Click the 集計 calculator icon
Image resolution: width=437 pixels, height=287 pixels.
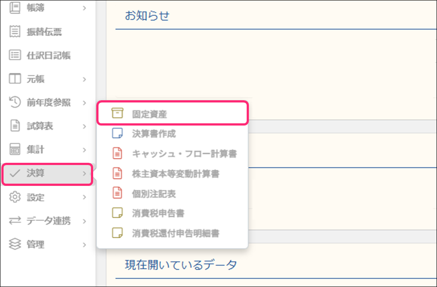pos(15,150)
